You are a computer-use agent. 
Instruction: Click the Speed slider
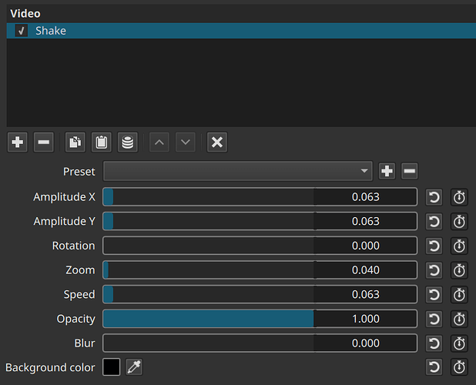coord(208,294)
